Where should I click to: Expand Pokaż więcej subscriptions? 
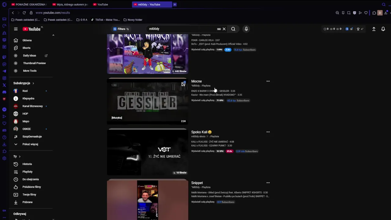click(x=30, y=144)
